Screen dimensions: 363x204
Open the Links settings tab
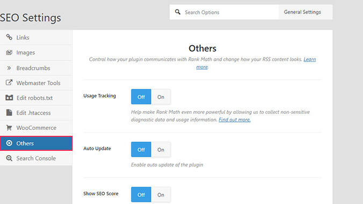(x=36, y=38)
